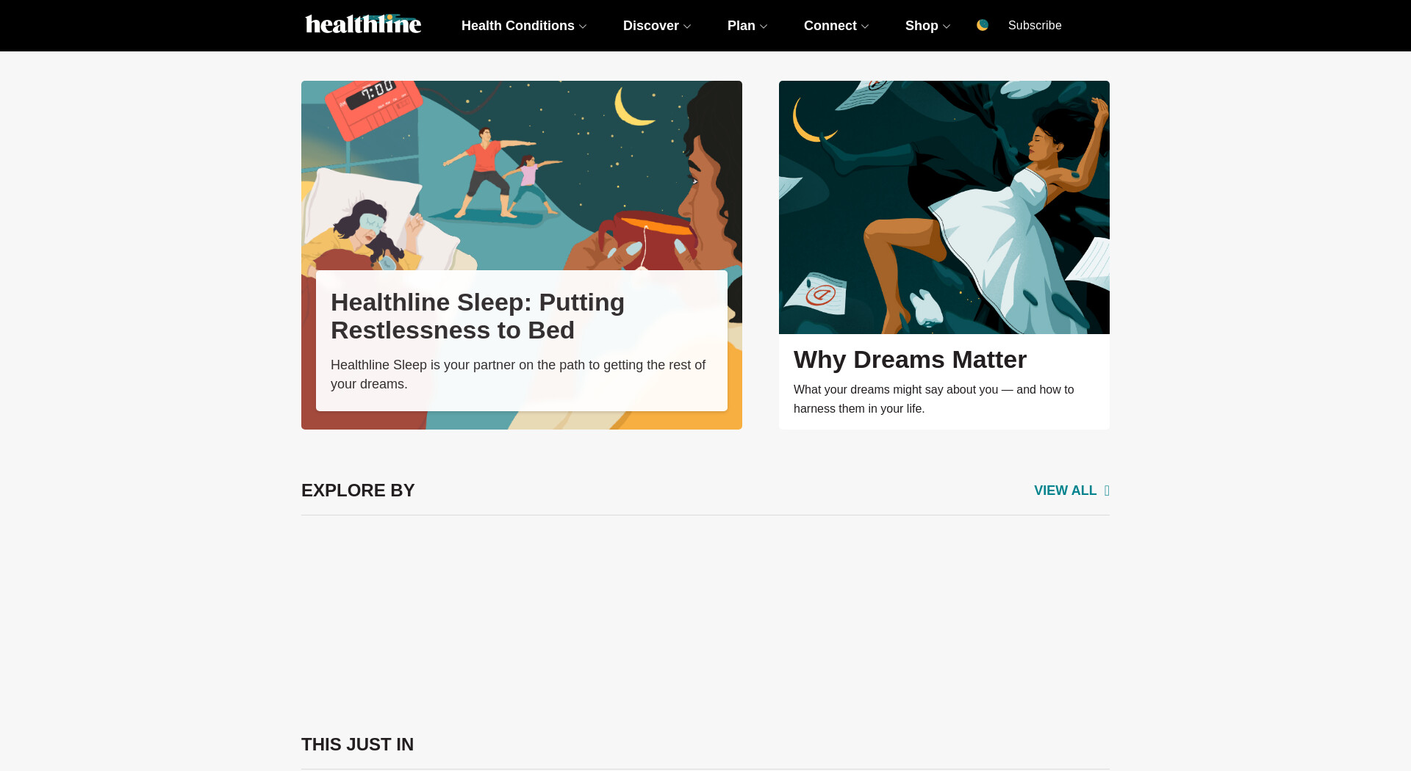Open the Why Dreams Matter headline
Image resolution: width=1411 pixels, height=771 pixels.
(910, 360)
